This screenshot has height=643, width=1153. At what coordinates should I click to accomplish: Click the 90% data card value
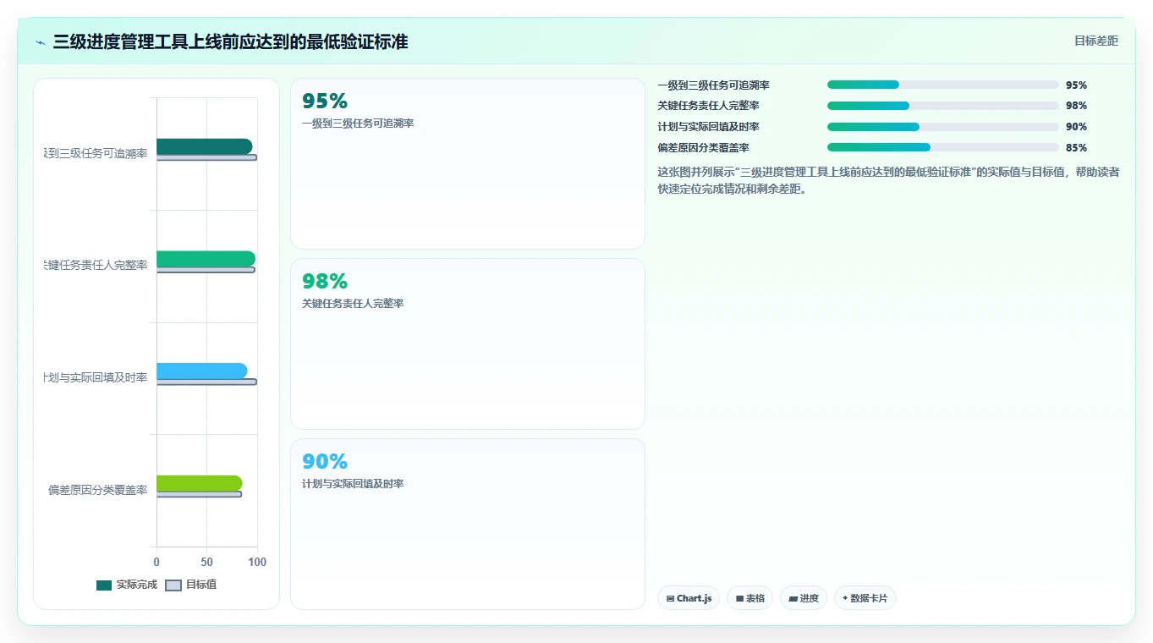tap(325, 462)
